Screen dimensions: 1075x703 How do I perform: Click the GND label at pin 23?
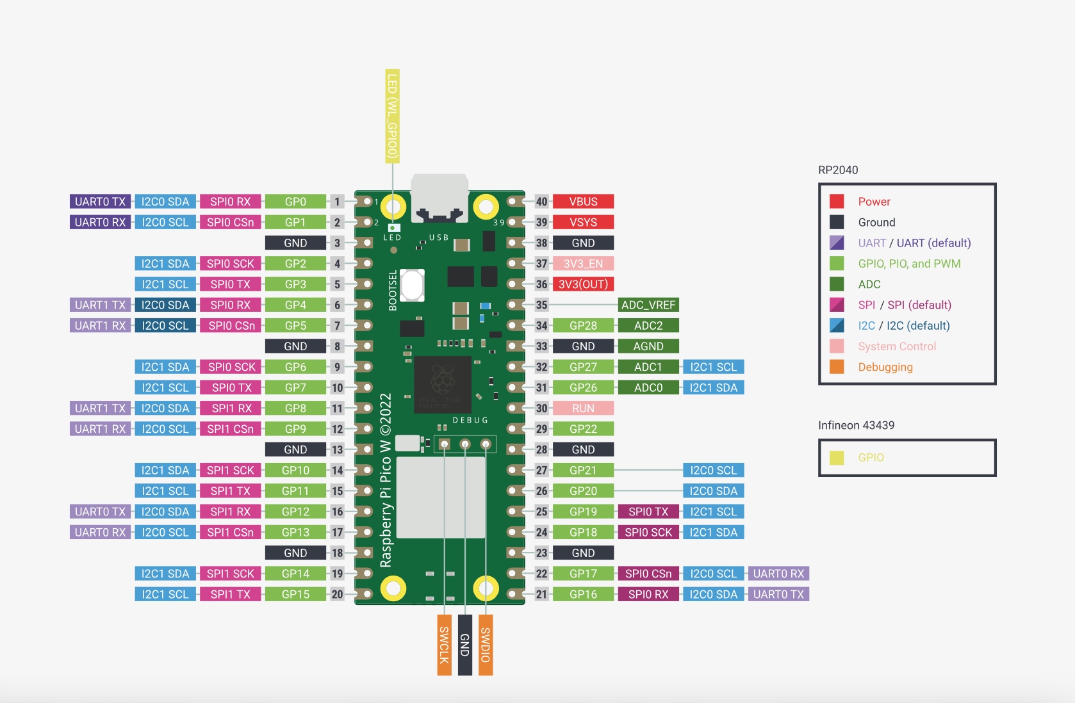click(583, 553)
